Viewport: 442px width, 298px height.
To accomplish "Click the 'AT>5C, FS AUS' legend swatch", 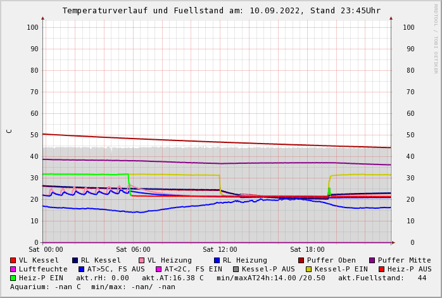I will 81,270.
